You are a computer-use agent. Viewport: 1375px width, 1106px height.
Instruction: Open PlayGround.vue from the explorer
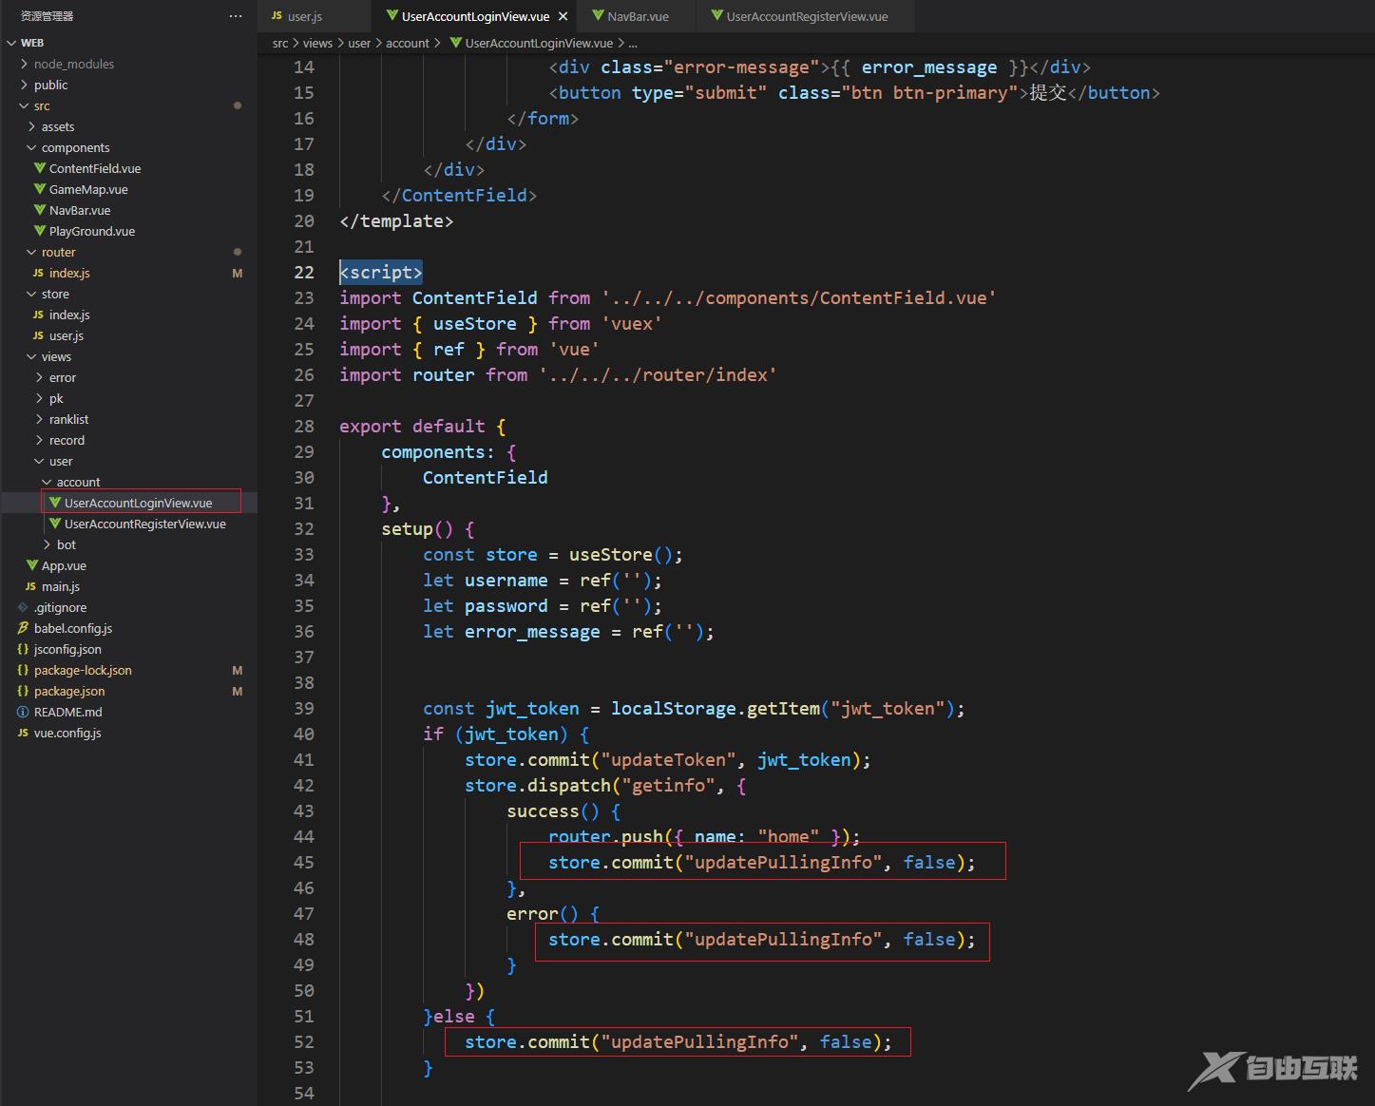pos(91,231)
